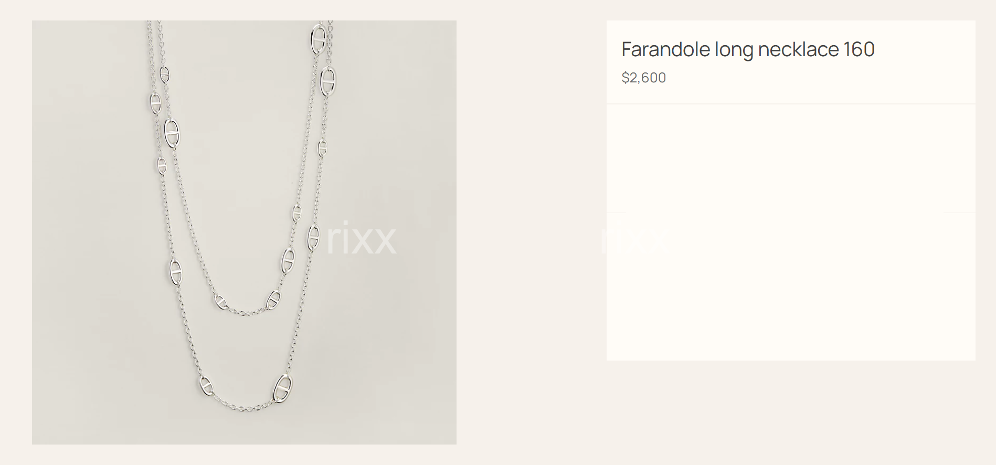Select the $2,600 price text
This screenshot has height=465, width=996.
coord(643,78)
